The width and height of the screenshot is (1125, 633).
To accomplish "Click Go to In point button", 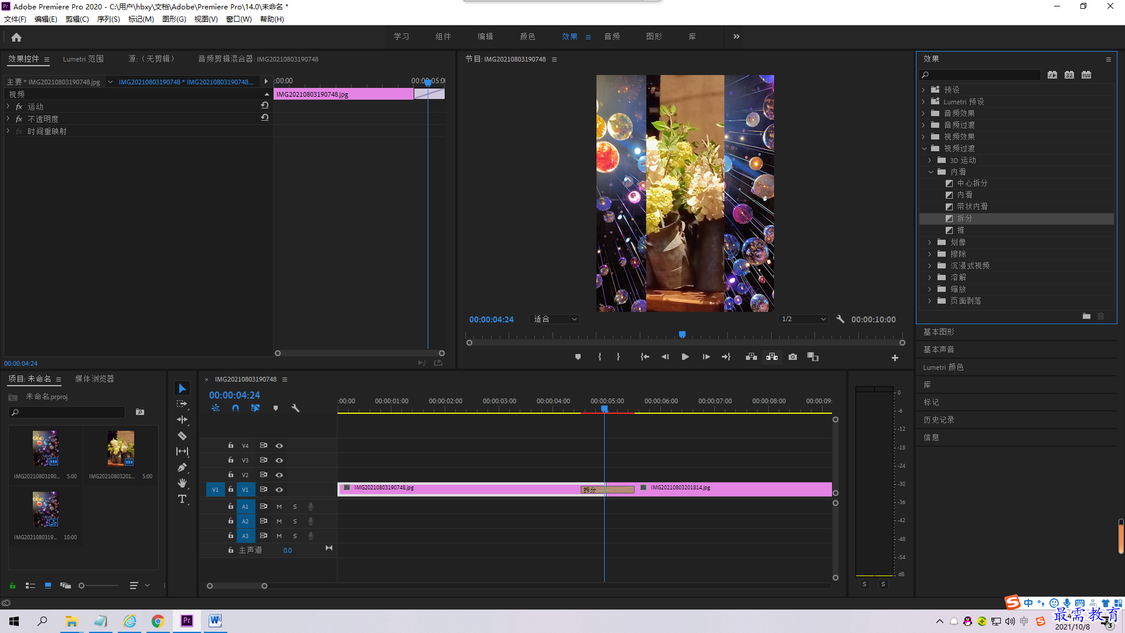I will [x=645, y=357].
